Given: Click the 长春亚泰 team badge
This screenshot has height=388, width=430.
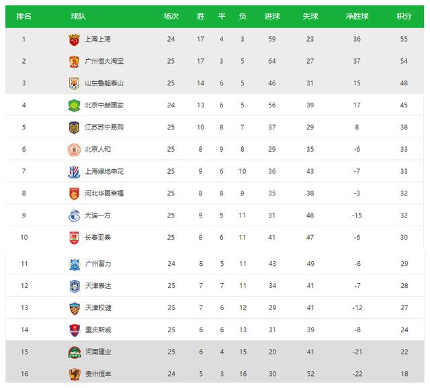Looking at the screenshot, I should (74, 237).
